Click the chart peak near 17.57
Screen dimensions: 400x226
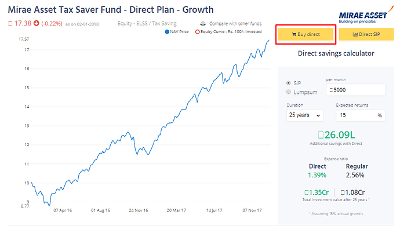(x=268, y=40)
